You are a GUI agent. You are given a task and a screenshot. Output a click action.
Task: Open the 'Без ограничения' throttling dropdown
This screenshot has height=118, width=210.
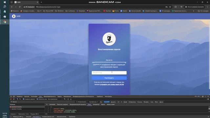pos(55,99)
